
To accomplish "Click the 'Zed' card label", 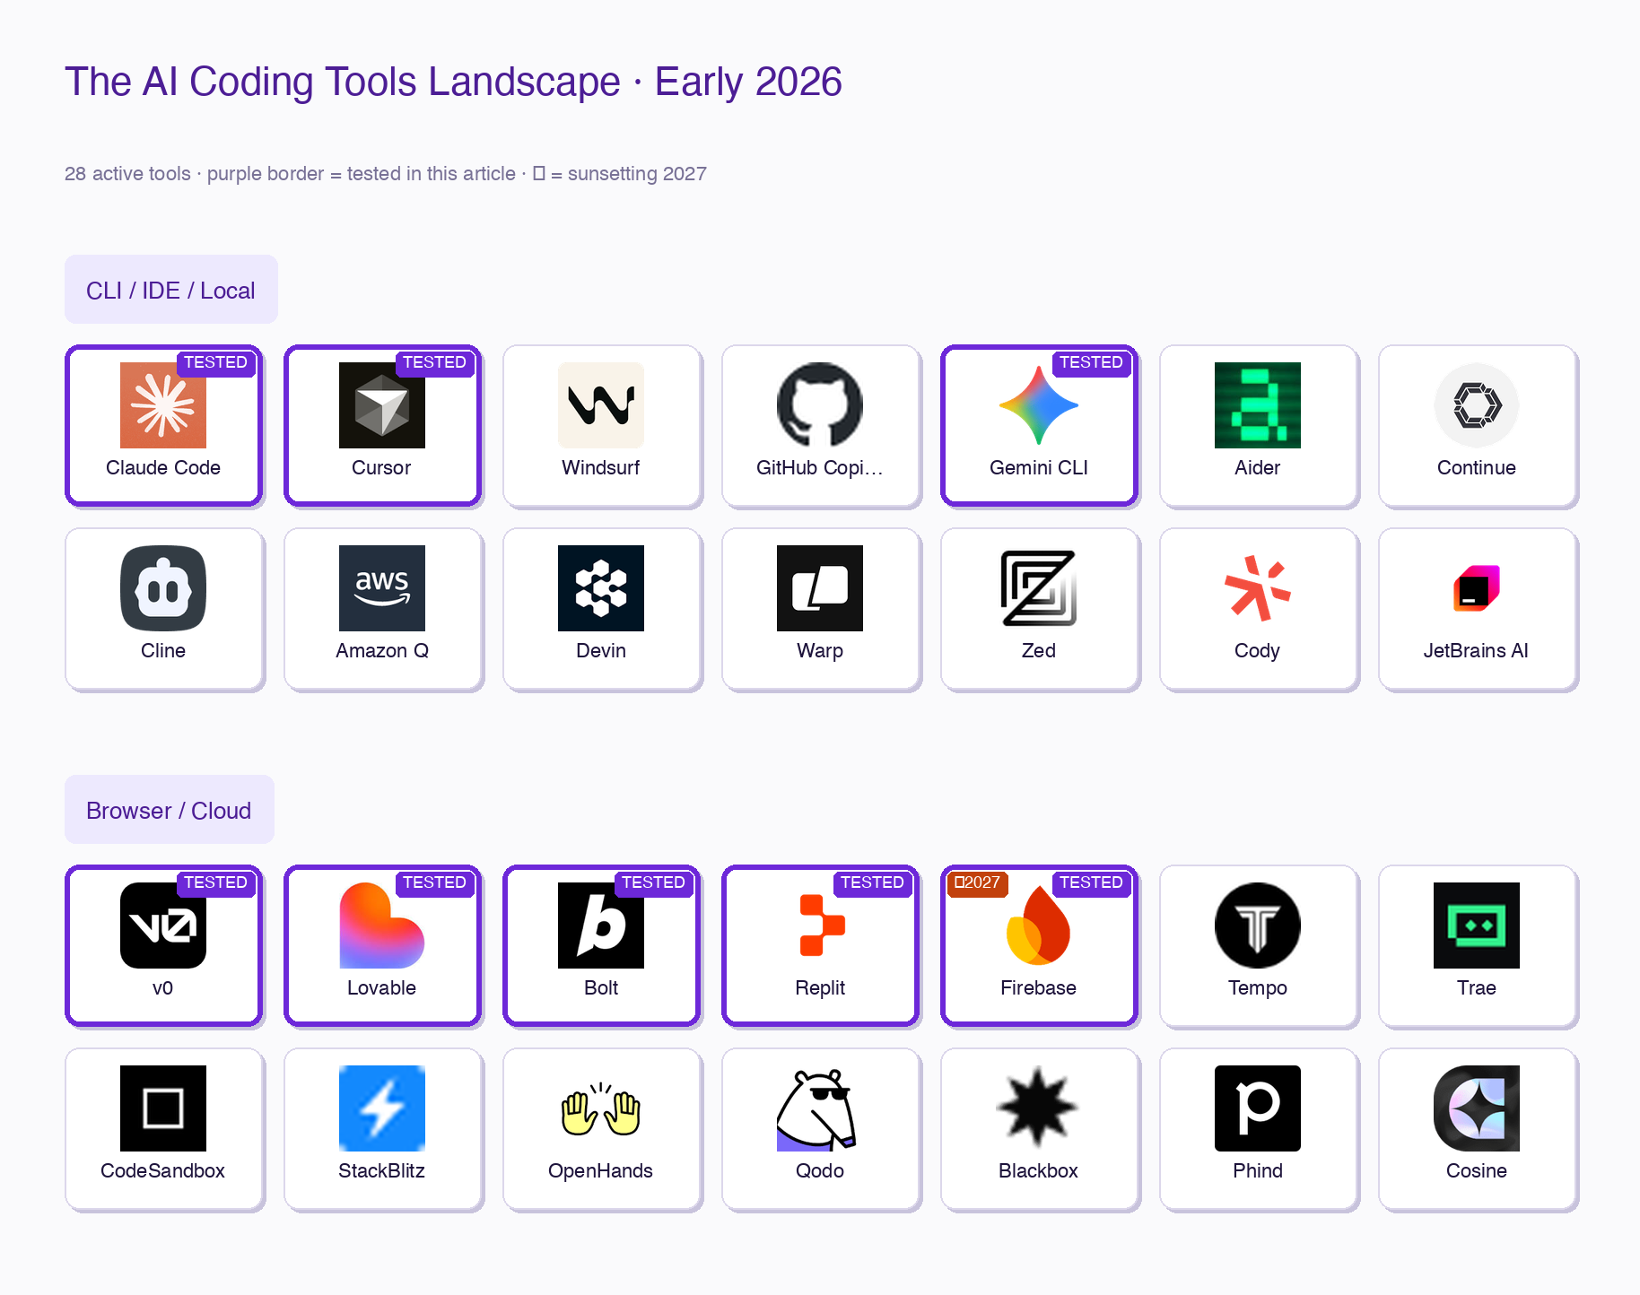I will pyautogui.click(x=1039, y=650).
